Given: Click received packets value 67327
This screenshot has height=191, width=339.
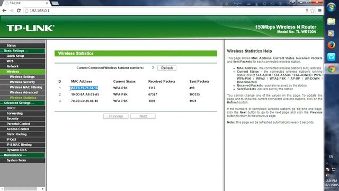Looking at the screenshot, I should (x=153, y=94).
